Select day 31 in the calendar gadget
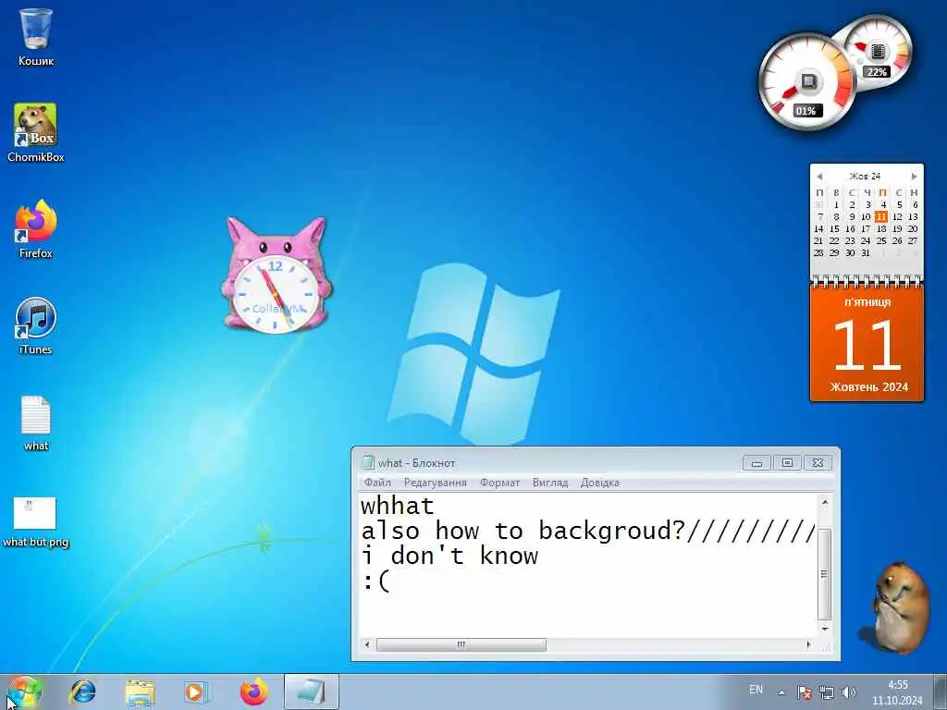This screenshot has width=947, height=710. (x=866, y=253)
